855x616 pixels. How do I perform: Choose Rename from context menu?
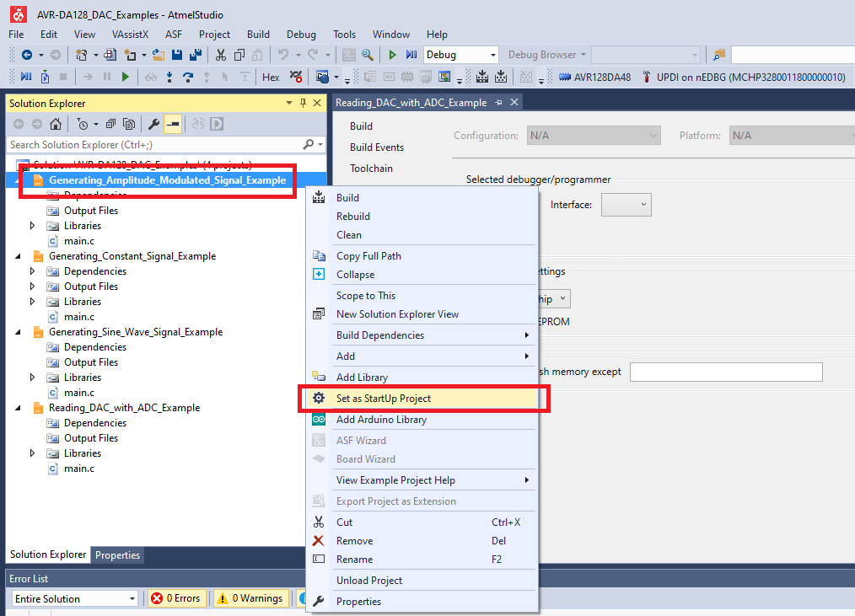[423, 560]
